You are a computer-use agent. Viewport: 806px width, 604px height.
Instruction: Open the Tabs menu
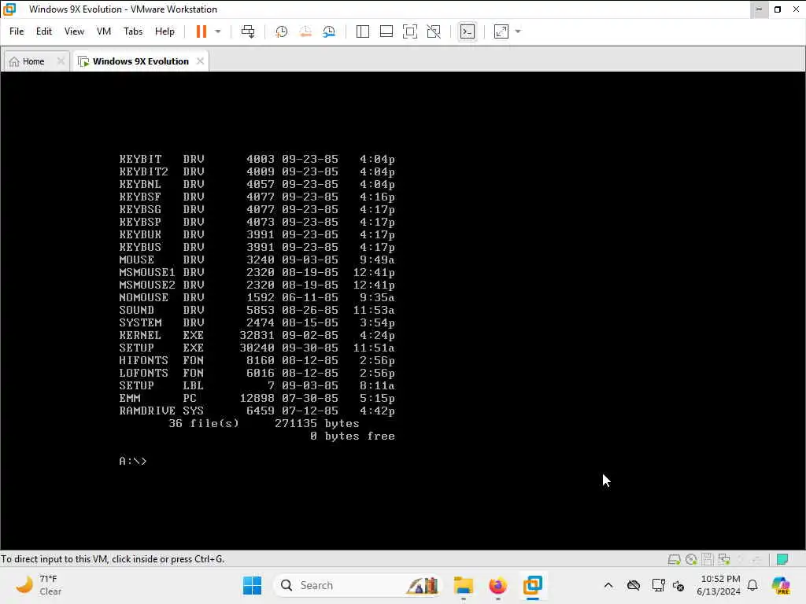[133, 31]
